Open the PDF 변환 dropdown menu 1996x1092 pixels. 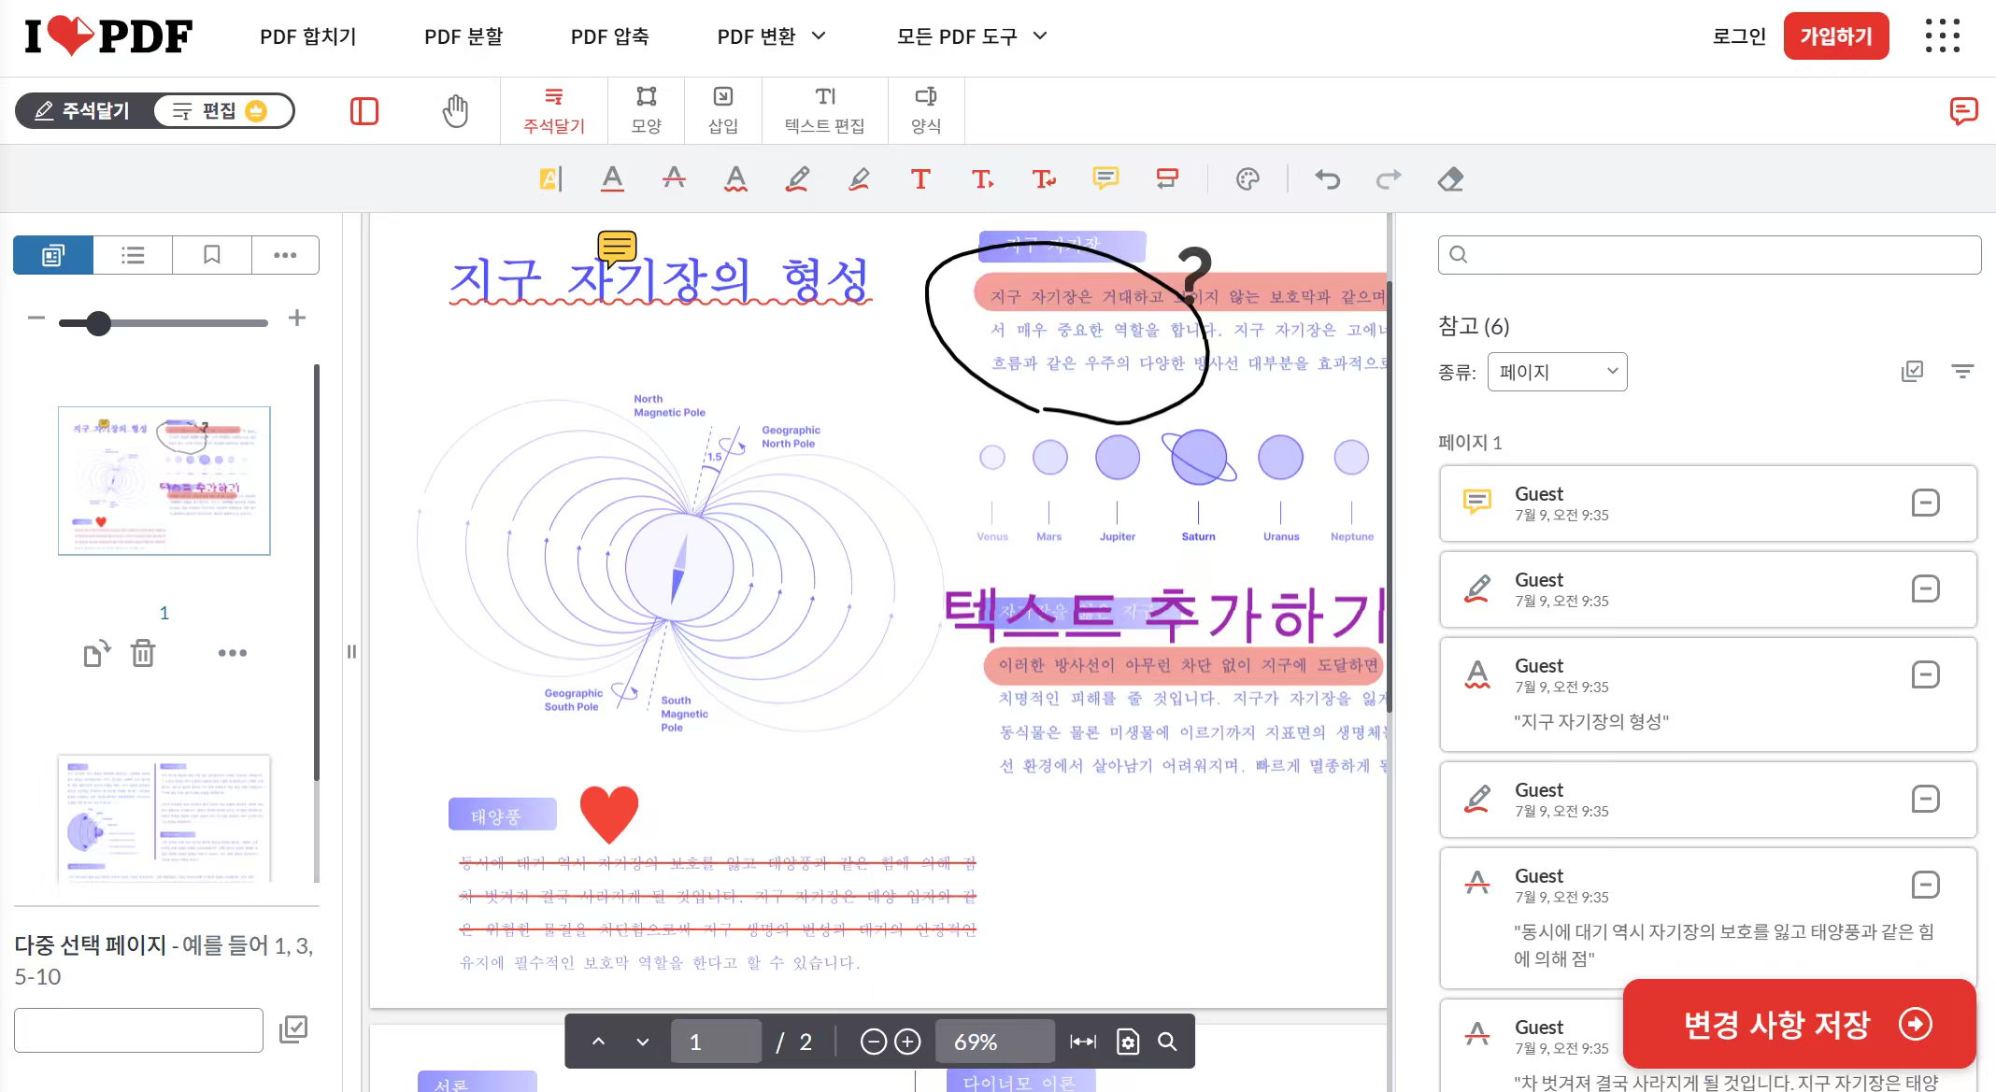pyautogui.click(x=772, y=36)
